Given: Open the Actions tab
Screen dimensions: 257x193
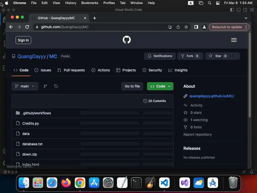Looking at the screenshot, I should [101, 70].
